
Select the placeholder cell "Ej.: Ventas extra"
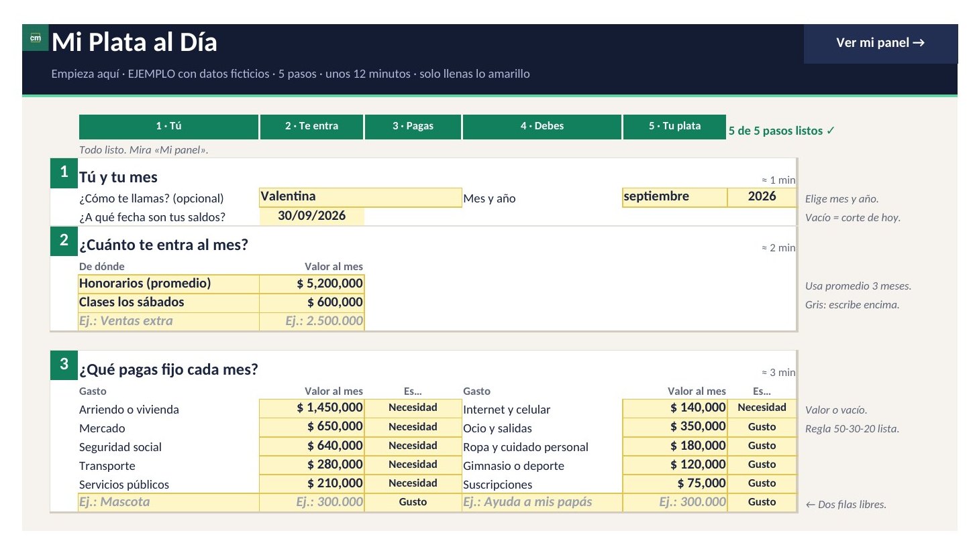(x=168, y=321)
